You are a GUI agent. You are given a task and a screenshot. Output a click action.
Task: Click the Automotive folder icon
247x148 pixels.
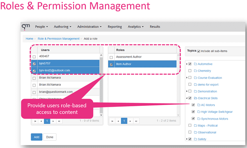(x=195, y=64)
